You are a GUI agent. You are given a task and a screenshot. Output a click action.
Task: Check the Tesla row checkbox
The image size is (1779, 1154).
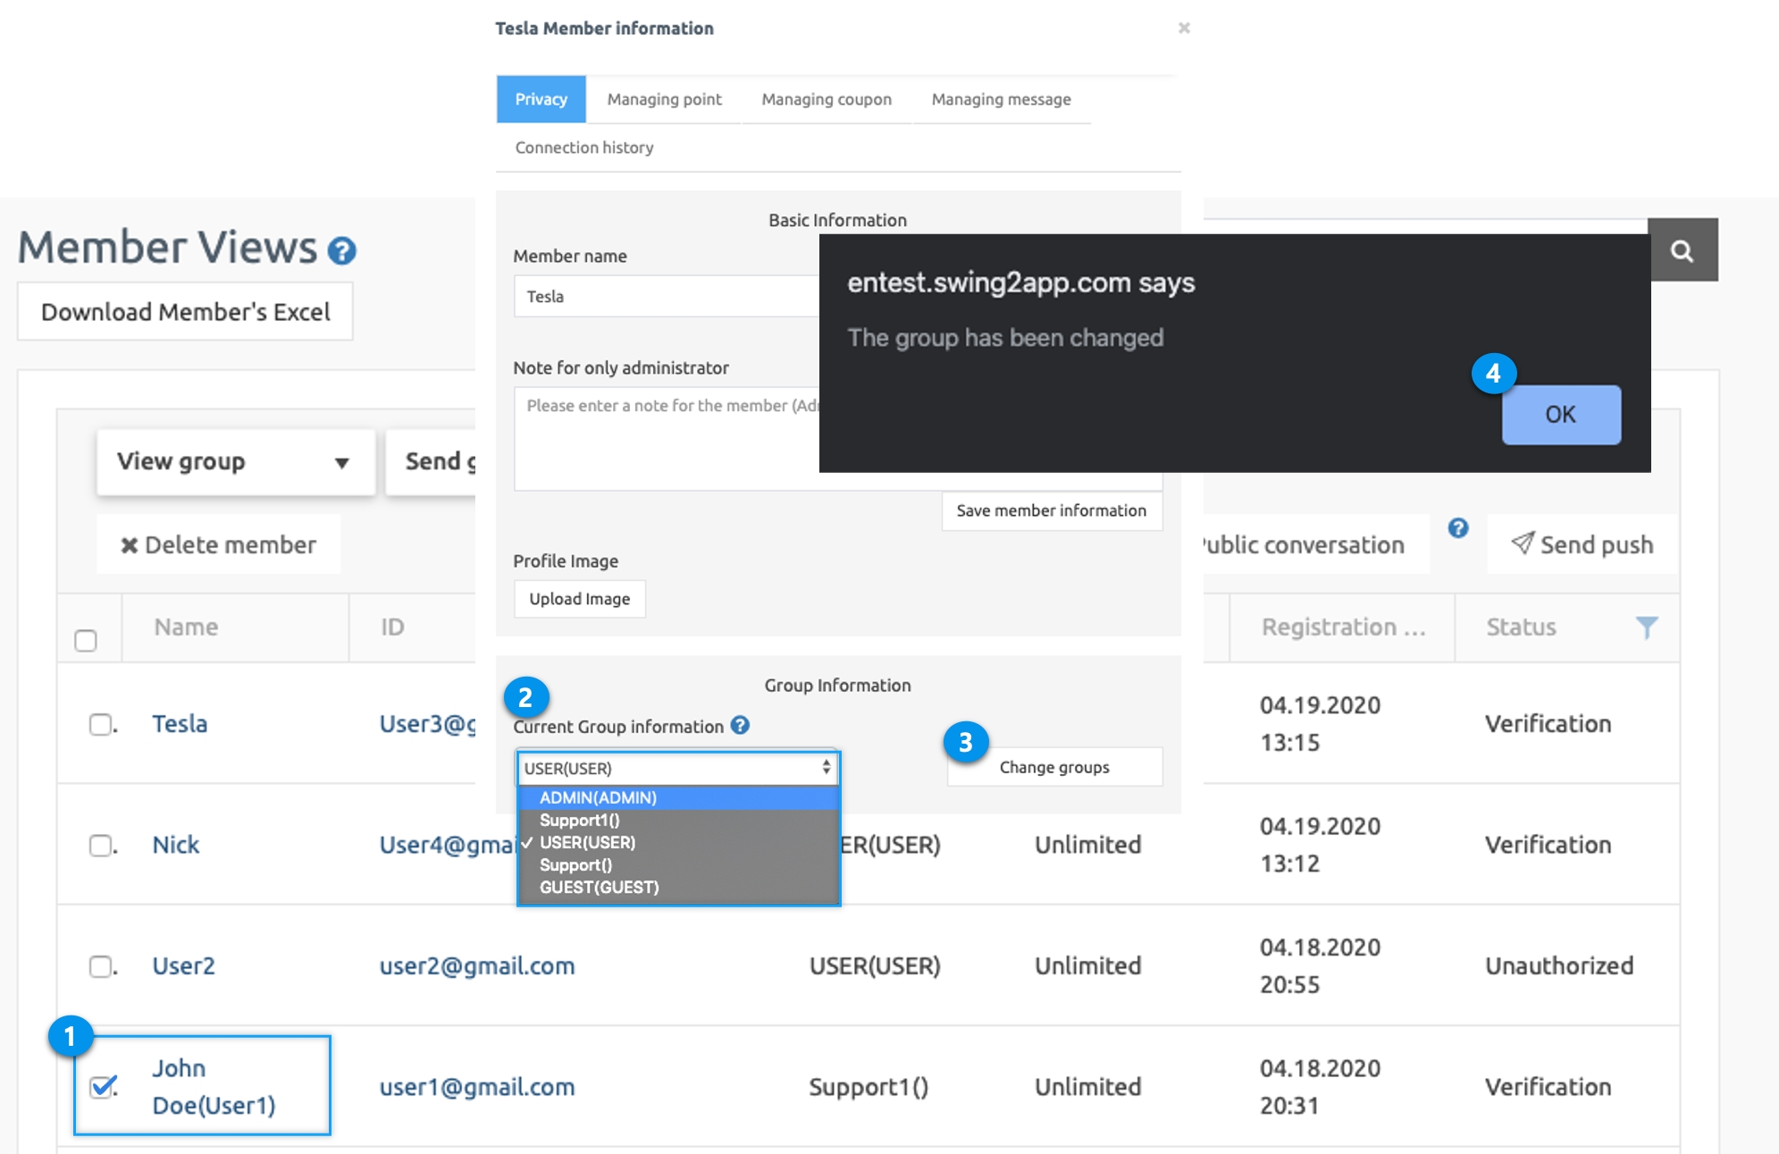(x=100, y=723)
